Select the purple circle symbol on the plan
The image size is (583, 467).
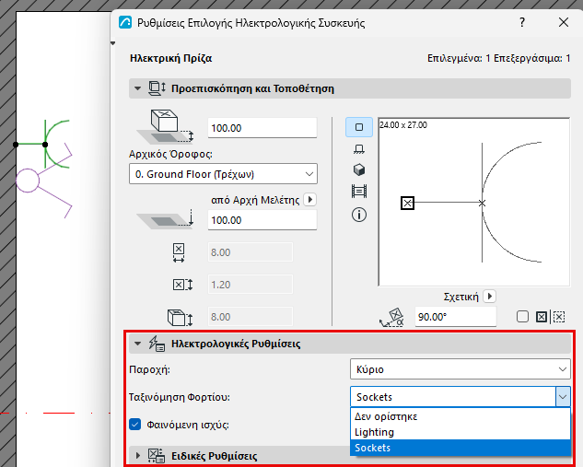point(28,181)
